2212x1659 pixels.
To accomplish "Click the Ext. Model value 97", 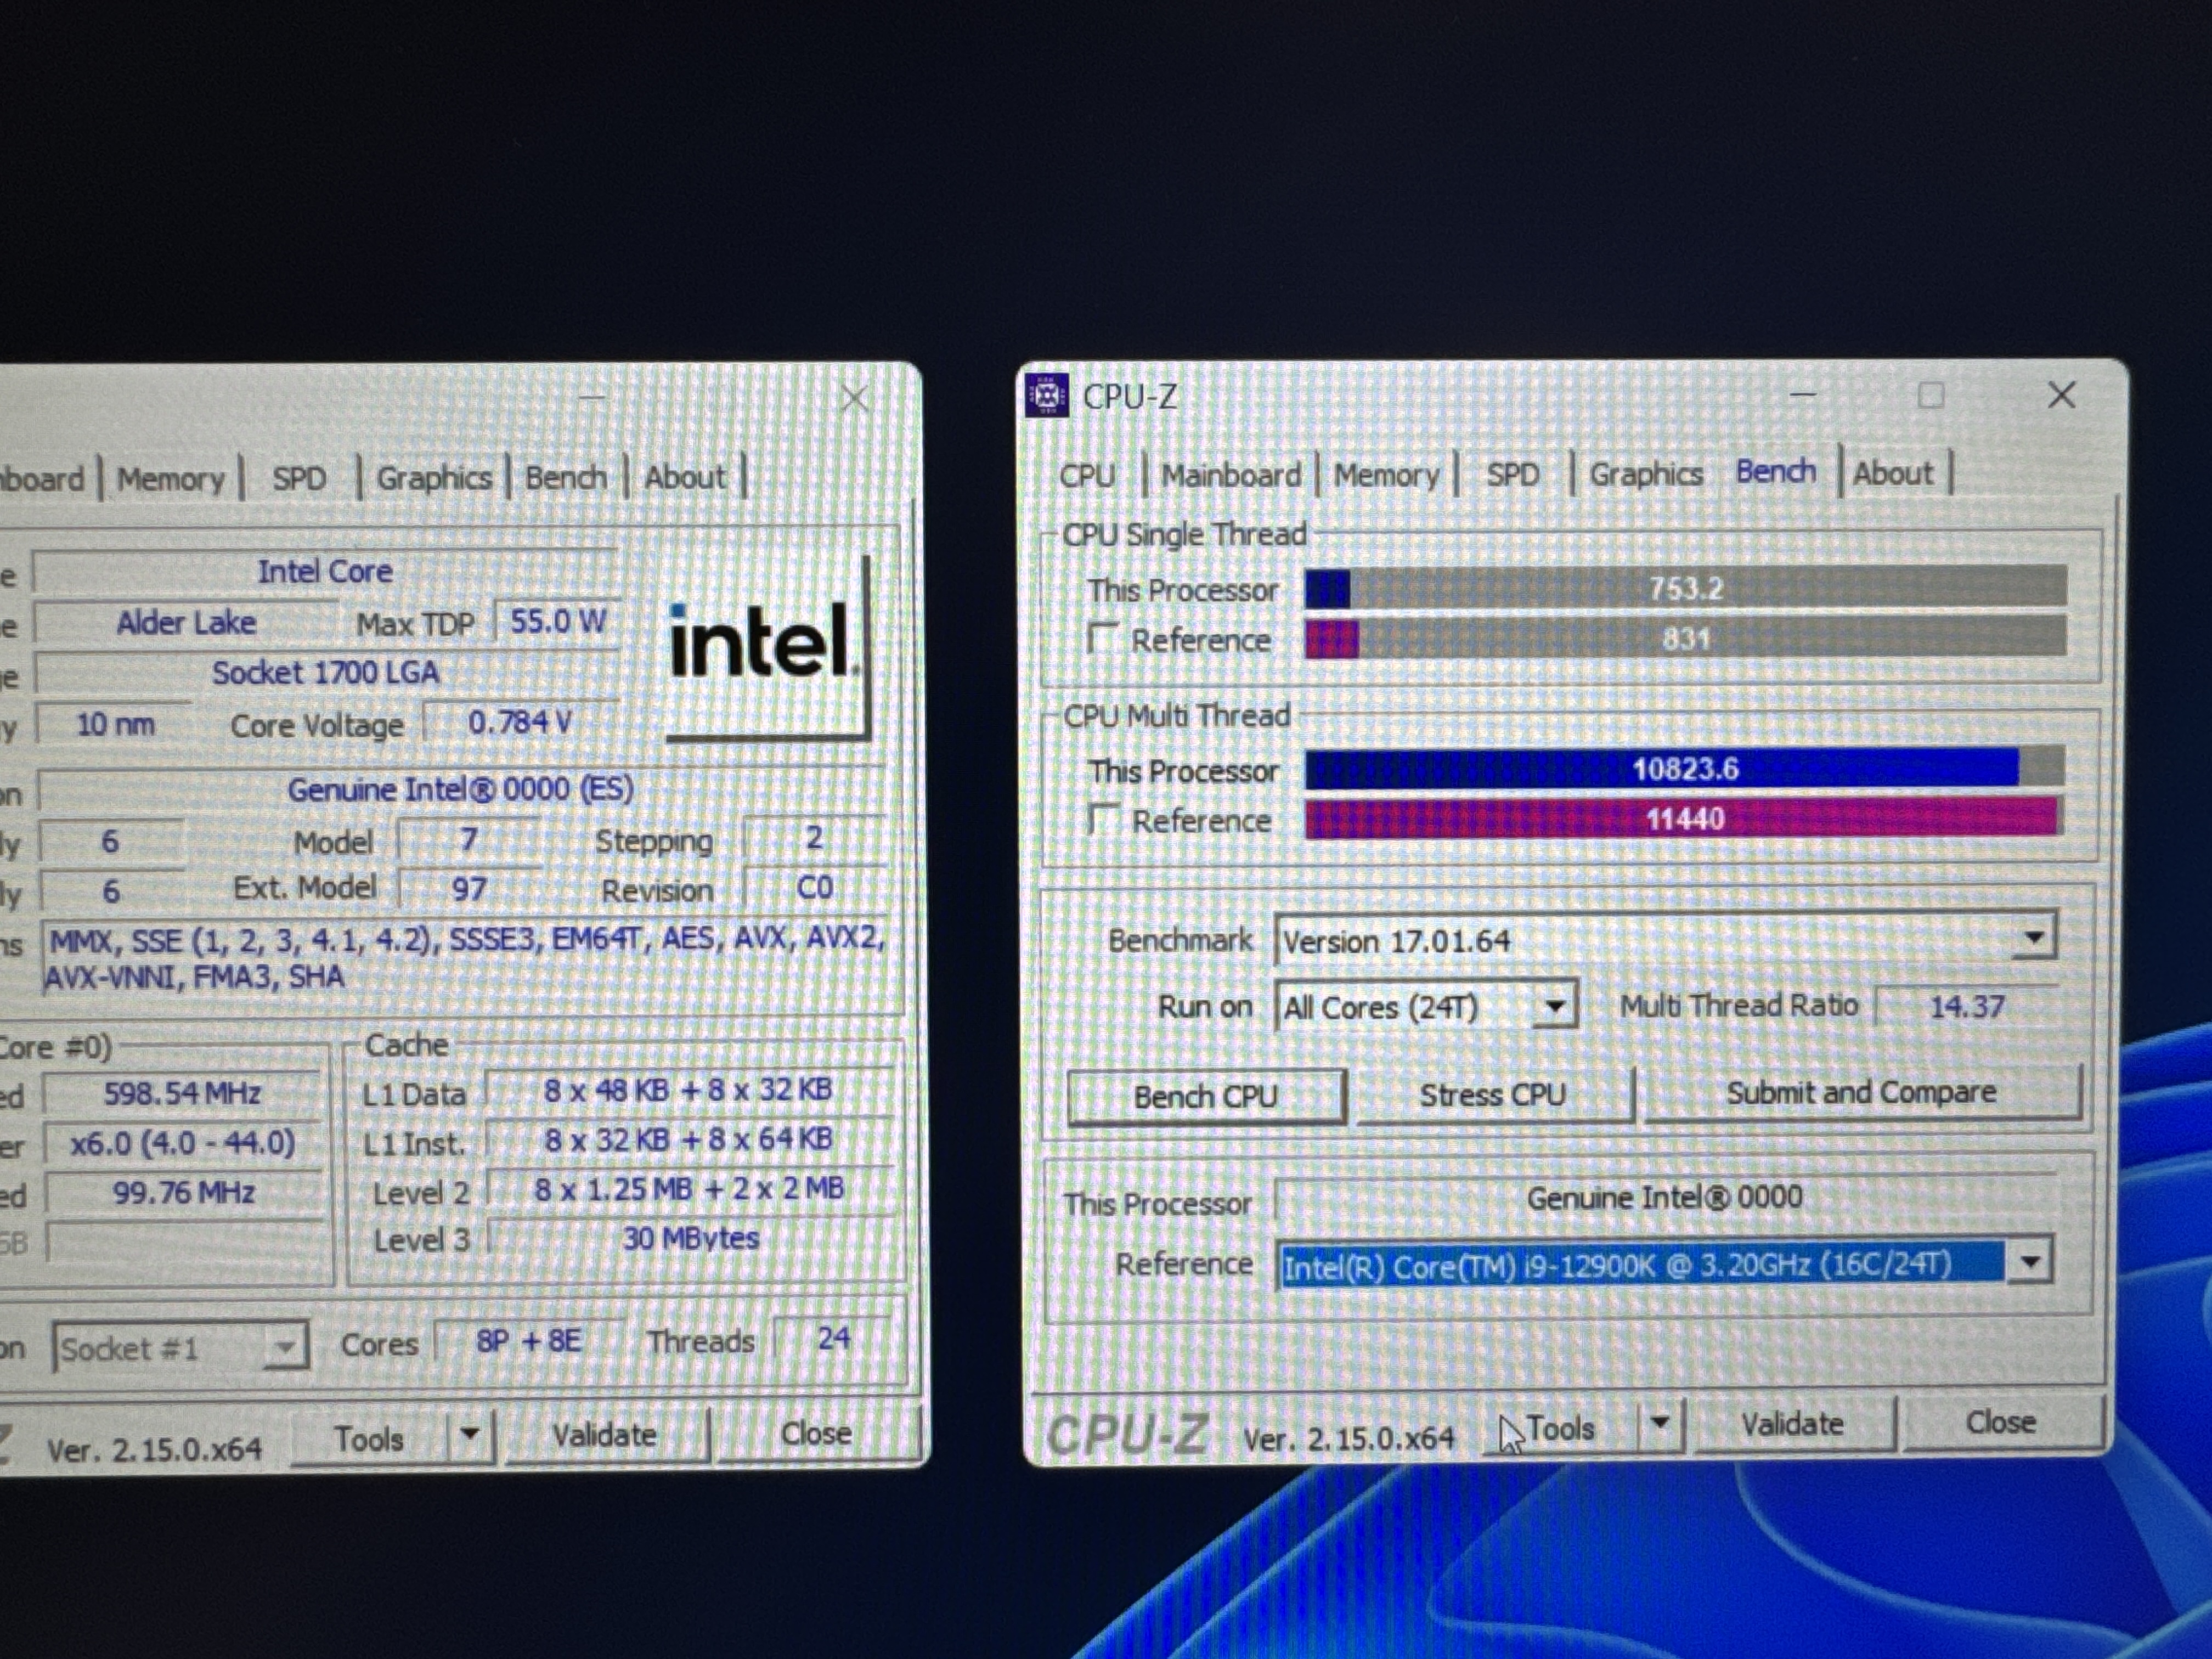I will click(x=469, y=888).
